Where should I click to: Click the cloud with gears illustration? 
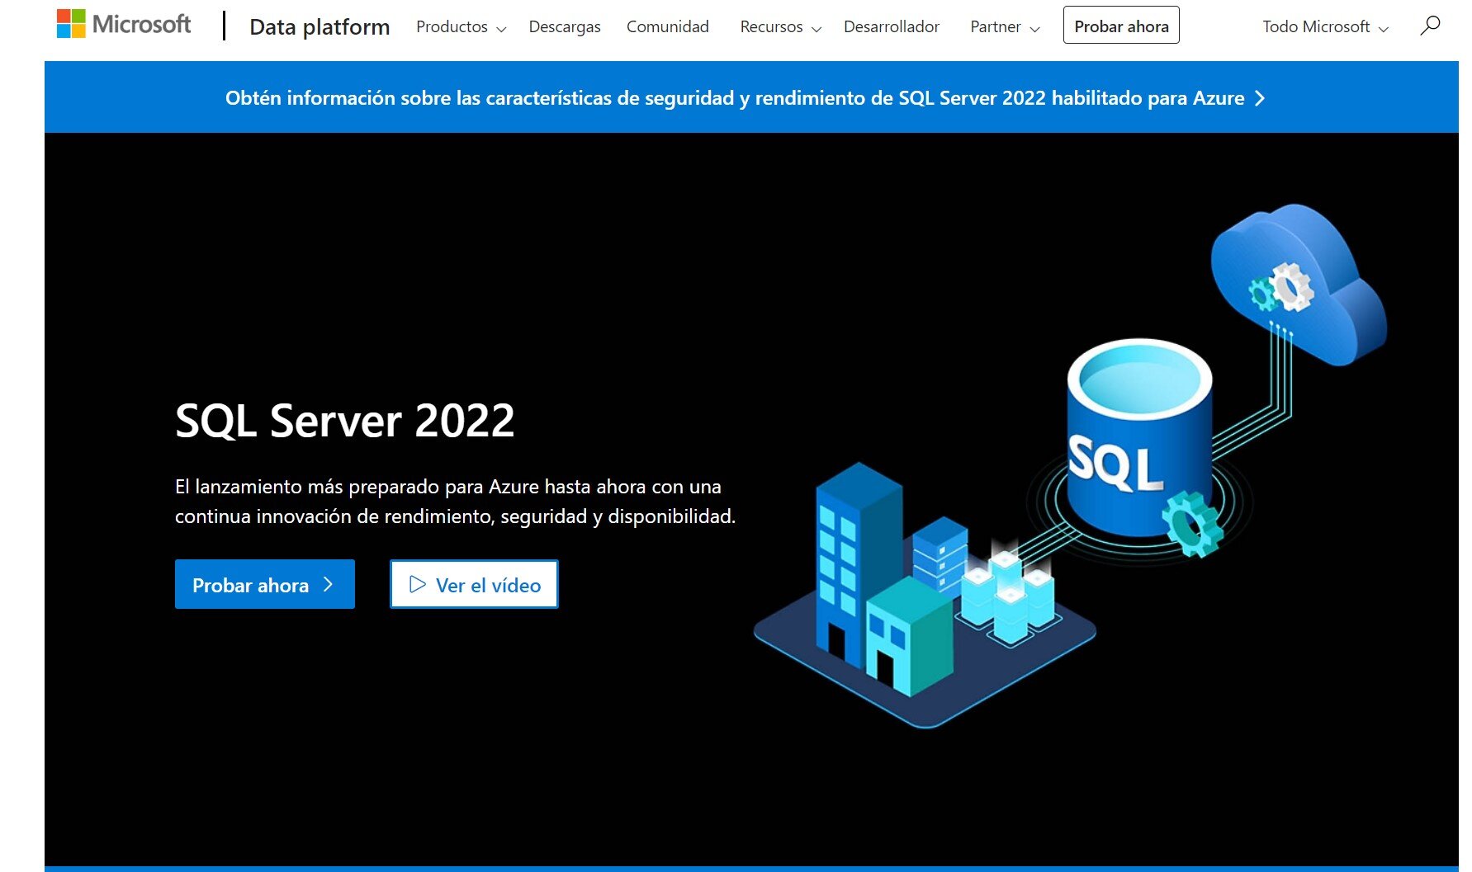(x=1296, y=285)
